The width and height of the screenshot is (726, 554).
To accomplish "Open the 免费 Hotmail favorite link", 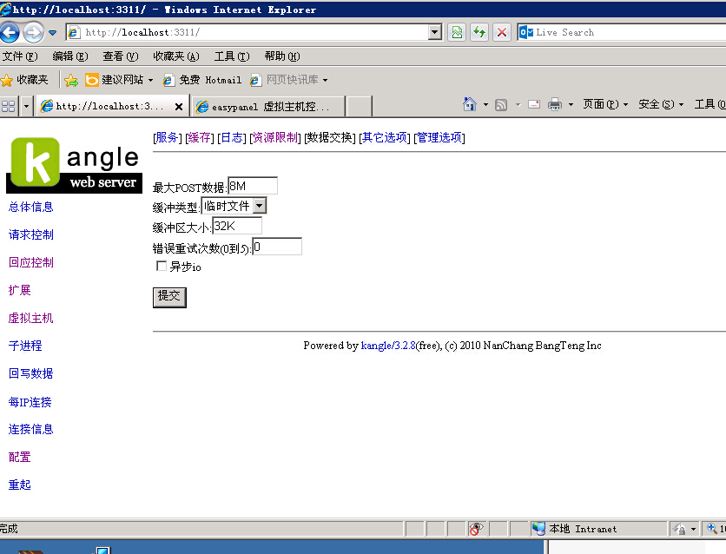I will click(202, 80).
